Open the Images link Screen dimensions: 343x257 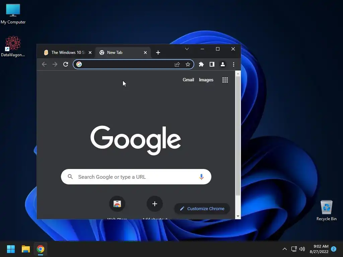tap(206, 80)
